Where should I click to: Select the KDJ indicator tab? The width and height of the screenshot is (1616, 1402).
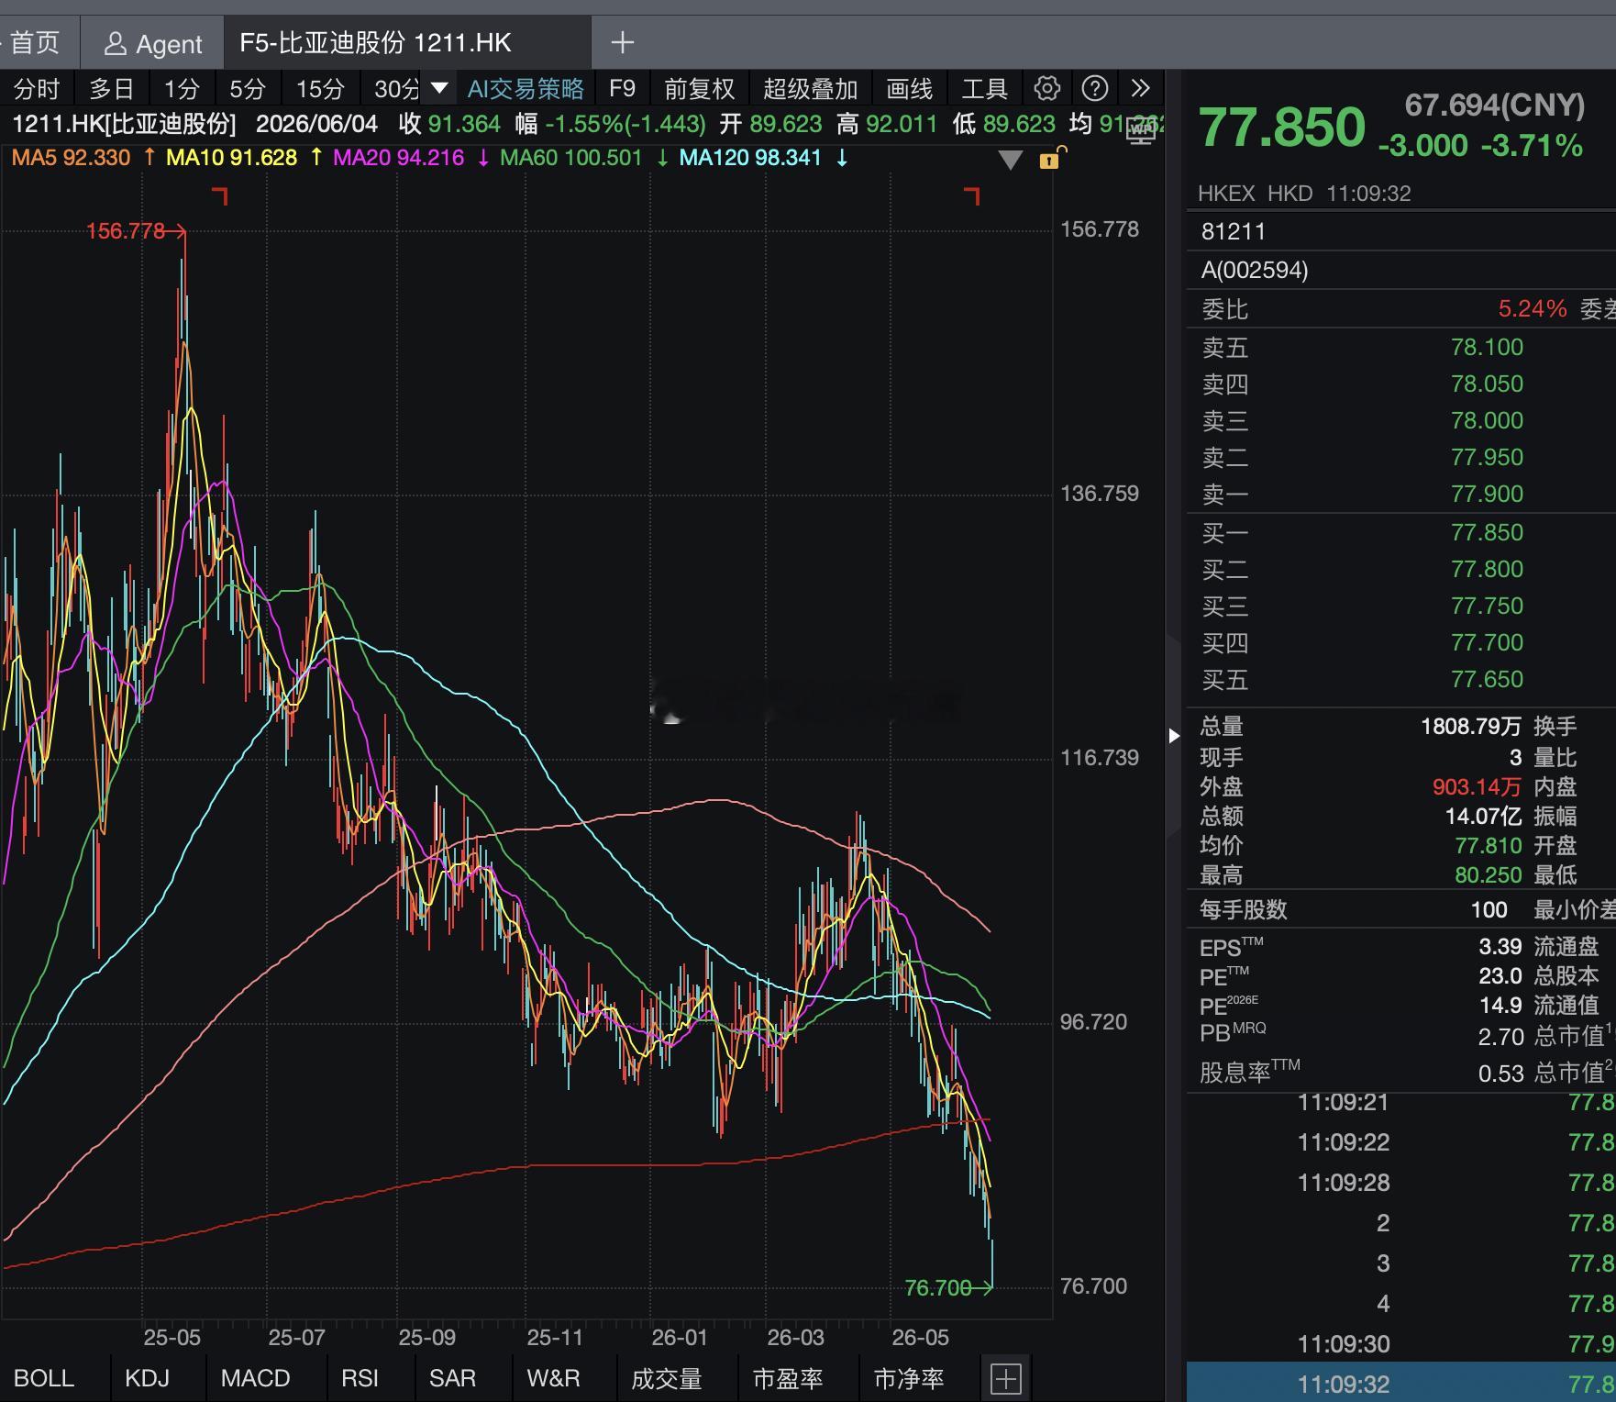click(x=147, y=1378)
